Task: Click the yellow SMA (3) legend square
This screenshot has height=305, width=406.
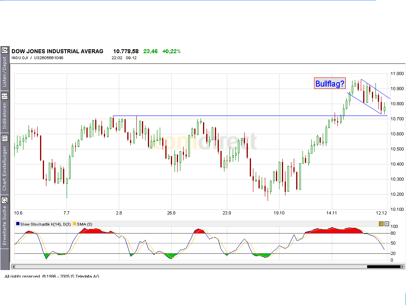Action: click(x=75, y=224)
